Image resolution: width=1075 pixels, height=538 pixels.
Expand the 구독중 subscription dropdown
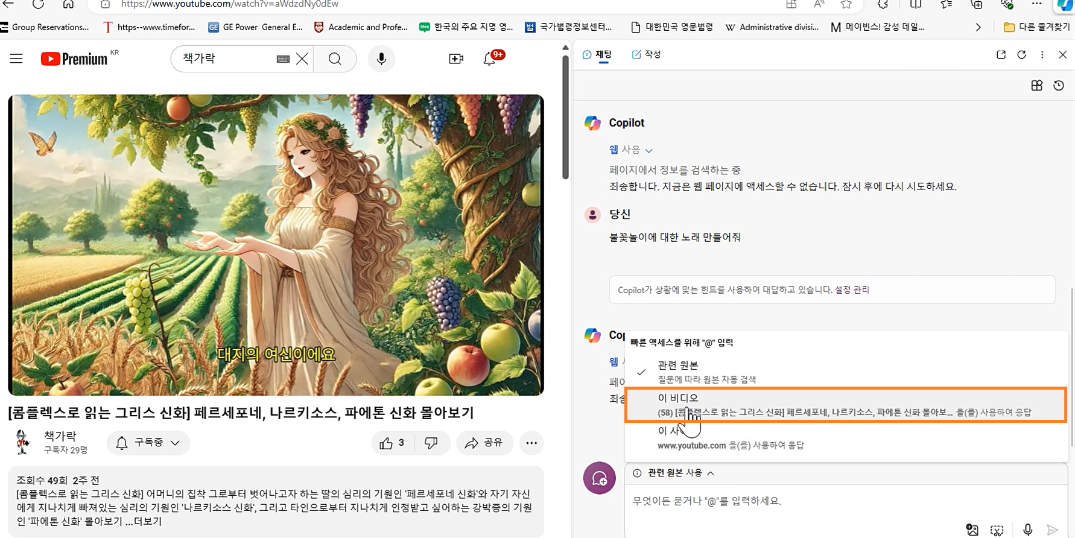coord(148,443)
